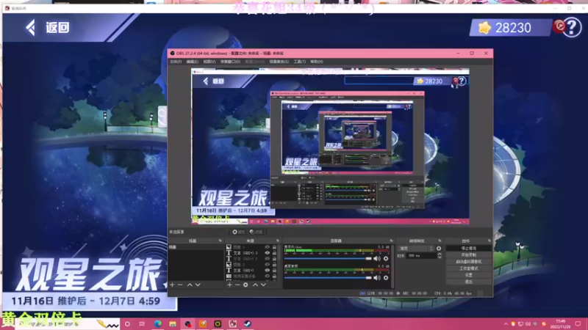Open the 场景集合(S) menu
Image resolution: width=588 pixels, height=330 pixels.
[279, 62]
